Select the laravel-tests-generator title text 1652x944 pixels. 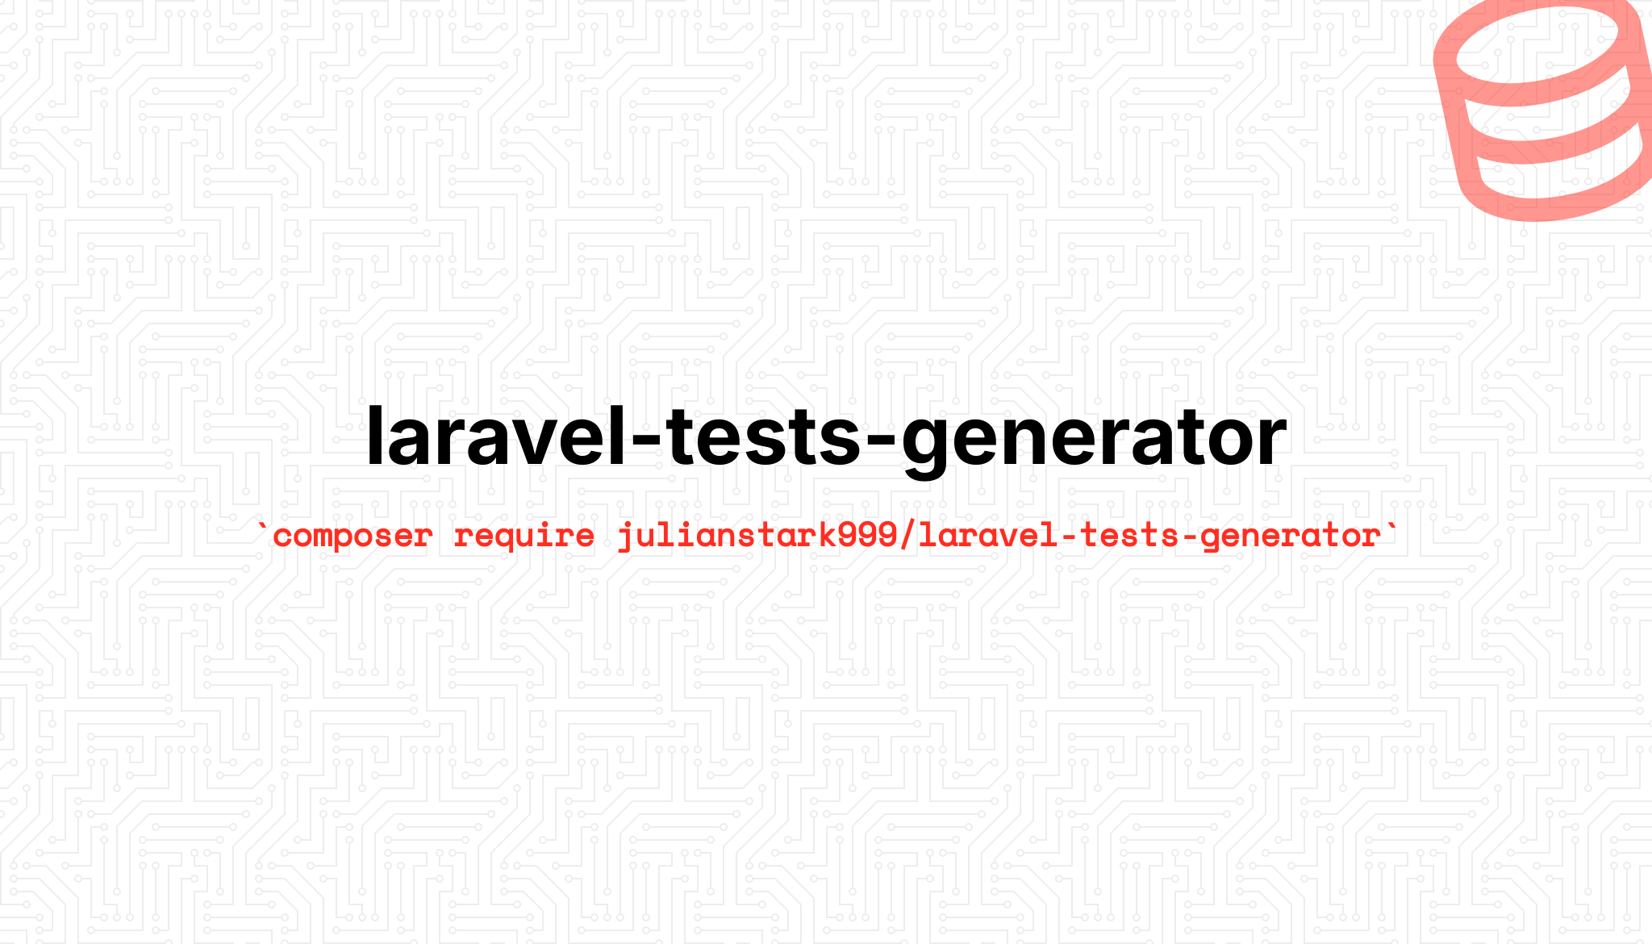point(825,435)
